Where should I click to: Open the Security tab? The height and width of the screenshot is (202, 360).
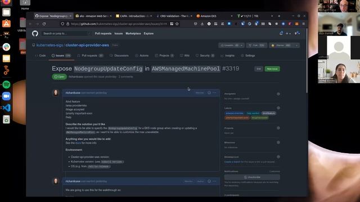pos(205,56)
